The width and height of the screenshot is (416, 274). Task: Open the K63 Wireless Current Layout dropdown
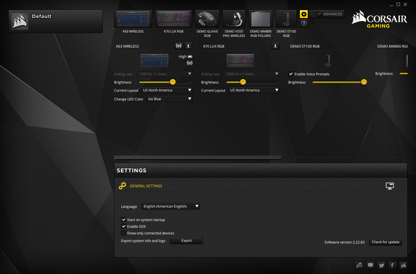tap(166, 90)
